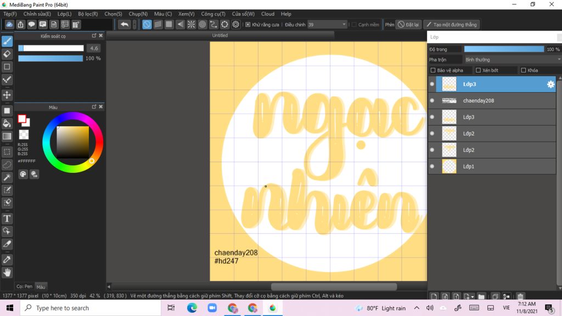This screenshot has height=316, width=562.
Task: Pick the Text tool
Action: point(7,218)
